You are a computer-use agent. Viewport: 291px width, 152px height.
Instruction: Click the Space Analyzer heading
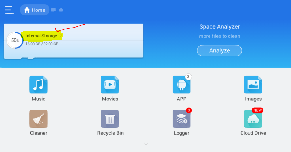(220, 27)
